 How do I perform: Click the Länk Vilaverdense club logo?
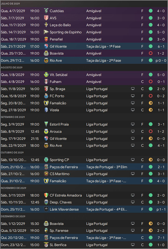(x=46, y=209)
